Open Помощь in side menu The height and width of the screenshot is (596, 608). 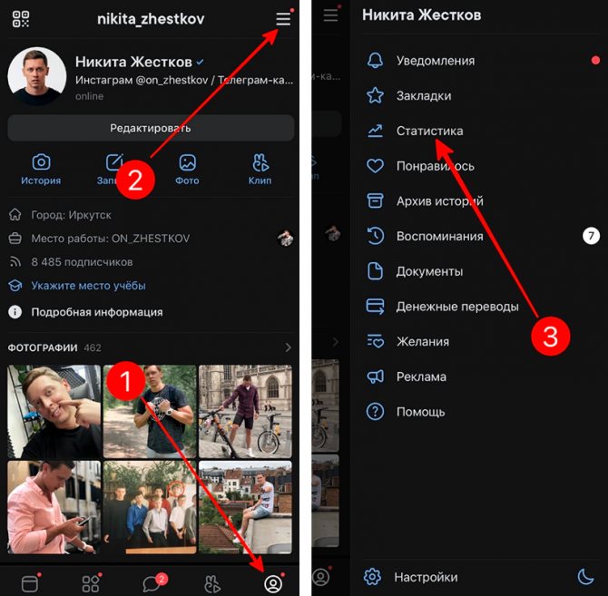coord(421,412)
